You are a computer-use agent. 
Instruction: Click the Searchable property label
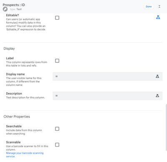click(14, 126)
